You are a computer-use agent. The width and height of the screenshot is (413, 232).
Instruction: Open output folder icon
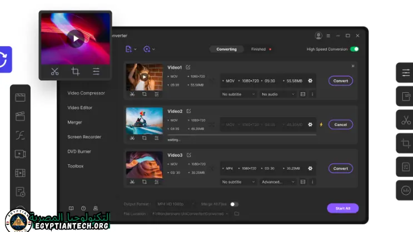237,214
